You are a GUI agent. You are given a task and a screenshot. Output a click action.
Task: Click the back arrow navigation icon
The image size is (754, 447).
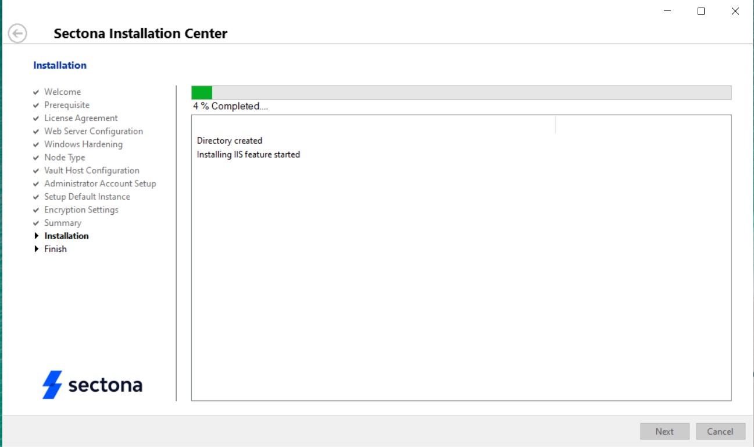coord(17,34)
